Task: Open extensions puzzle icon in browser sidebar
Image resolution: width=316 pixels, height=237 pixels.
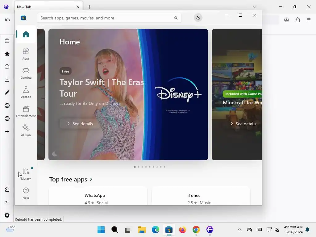Action: point(7,189)
